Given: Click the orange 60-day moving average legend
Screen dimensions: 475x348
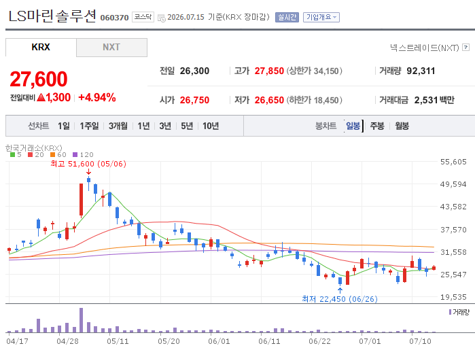Looking at the screenshot, I should [x=58, y=155].
